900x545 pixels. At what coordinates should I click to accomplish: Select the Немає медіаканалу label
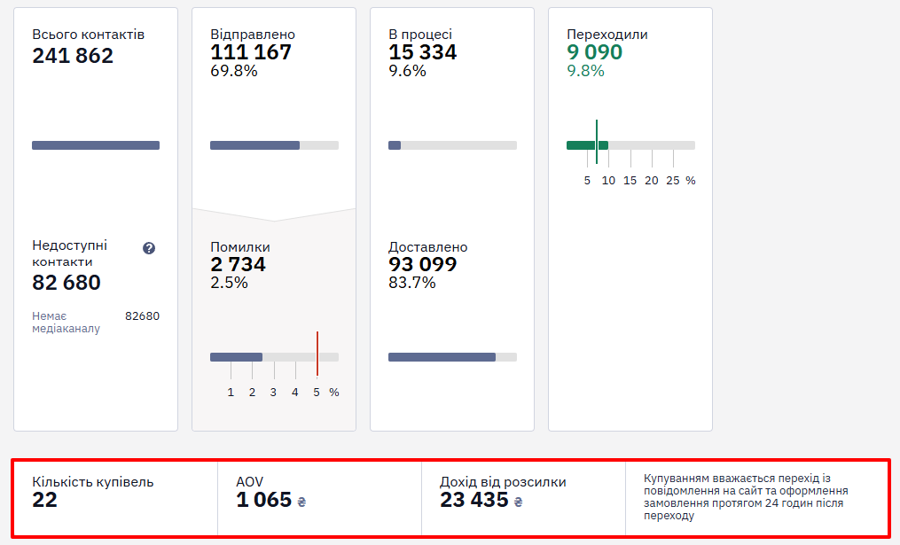coord(66,323)
